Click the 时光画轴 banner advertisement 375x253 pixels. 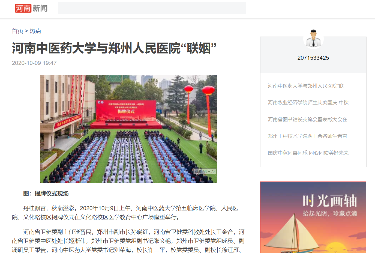(x=313, y=217)
